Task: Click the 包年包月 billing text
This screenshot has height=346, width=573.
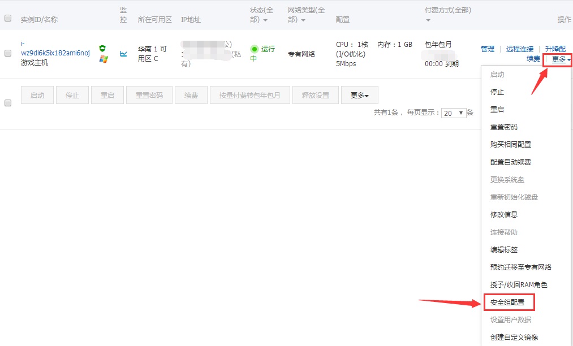Action: [438, 45]
